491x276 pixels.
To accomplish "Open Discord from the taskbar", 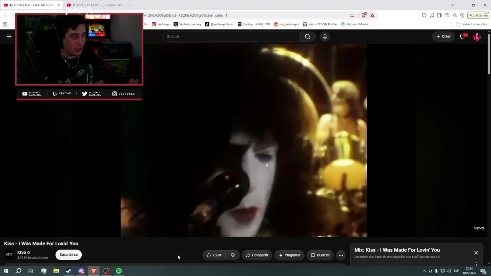I will (81, 271).
